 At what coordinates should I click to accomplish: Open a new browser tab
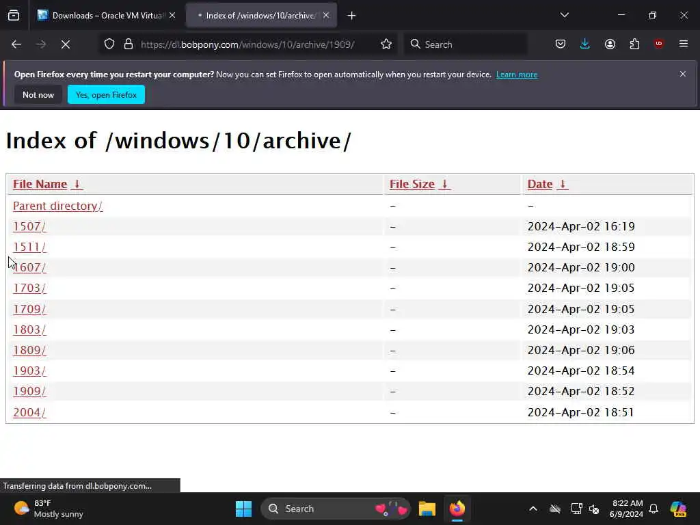pyautogui.click(x=352, y=16)
